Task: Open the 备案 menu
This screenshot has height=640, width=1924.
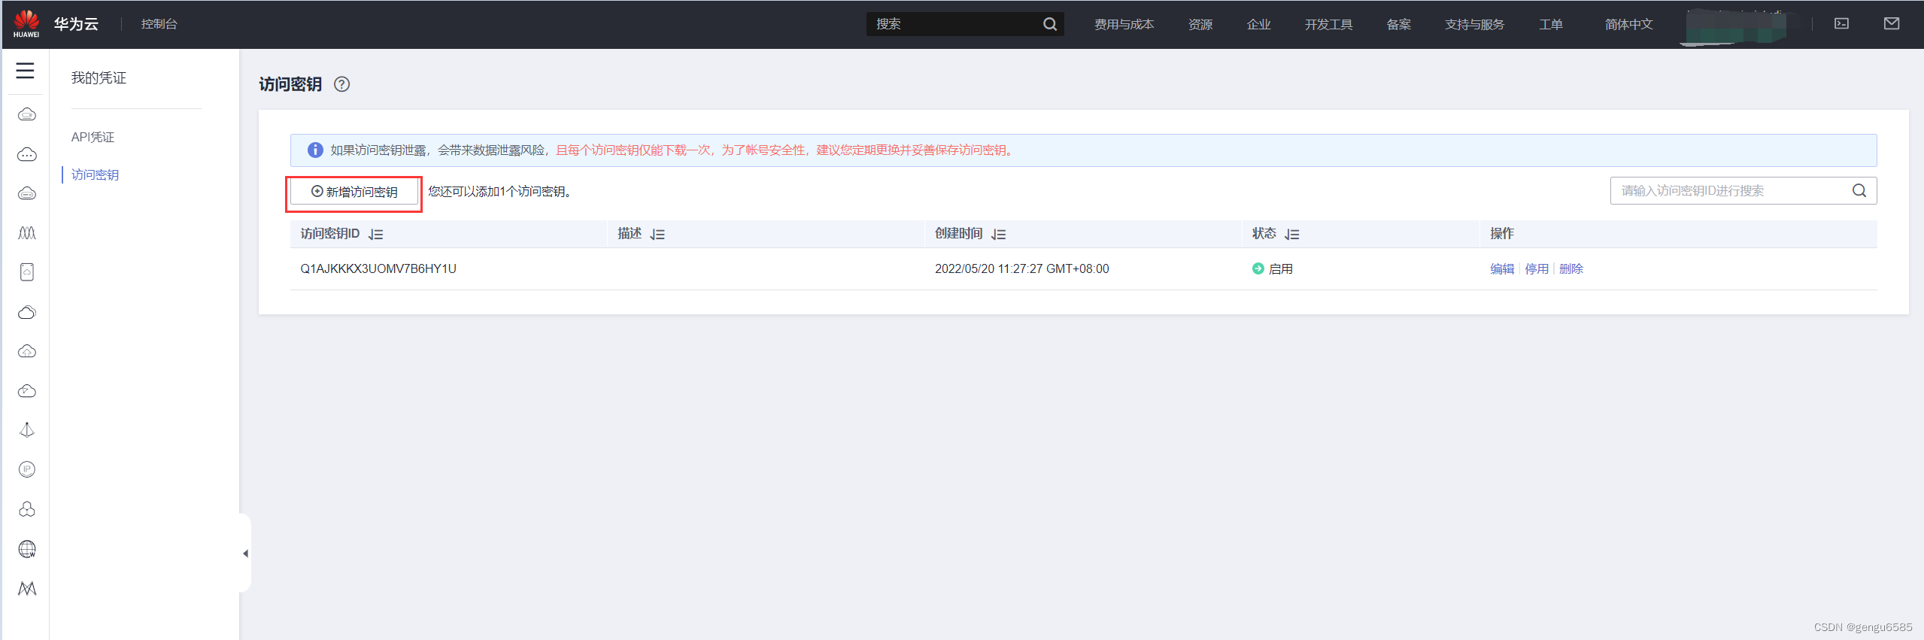Action: click(1399, 24)
